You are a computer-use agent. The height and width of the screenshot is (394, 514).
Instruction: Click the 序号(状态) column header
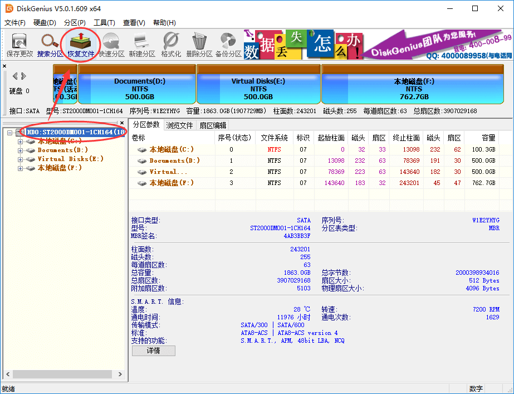pos(234,138)
